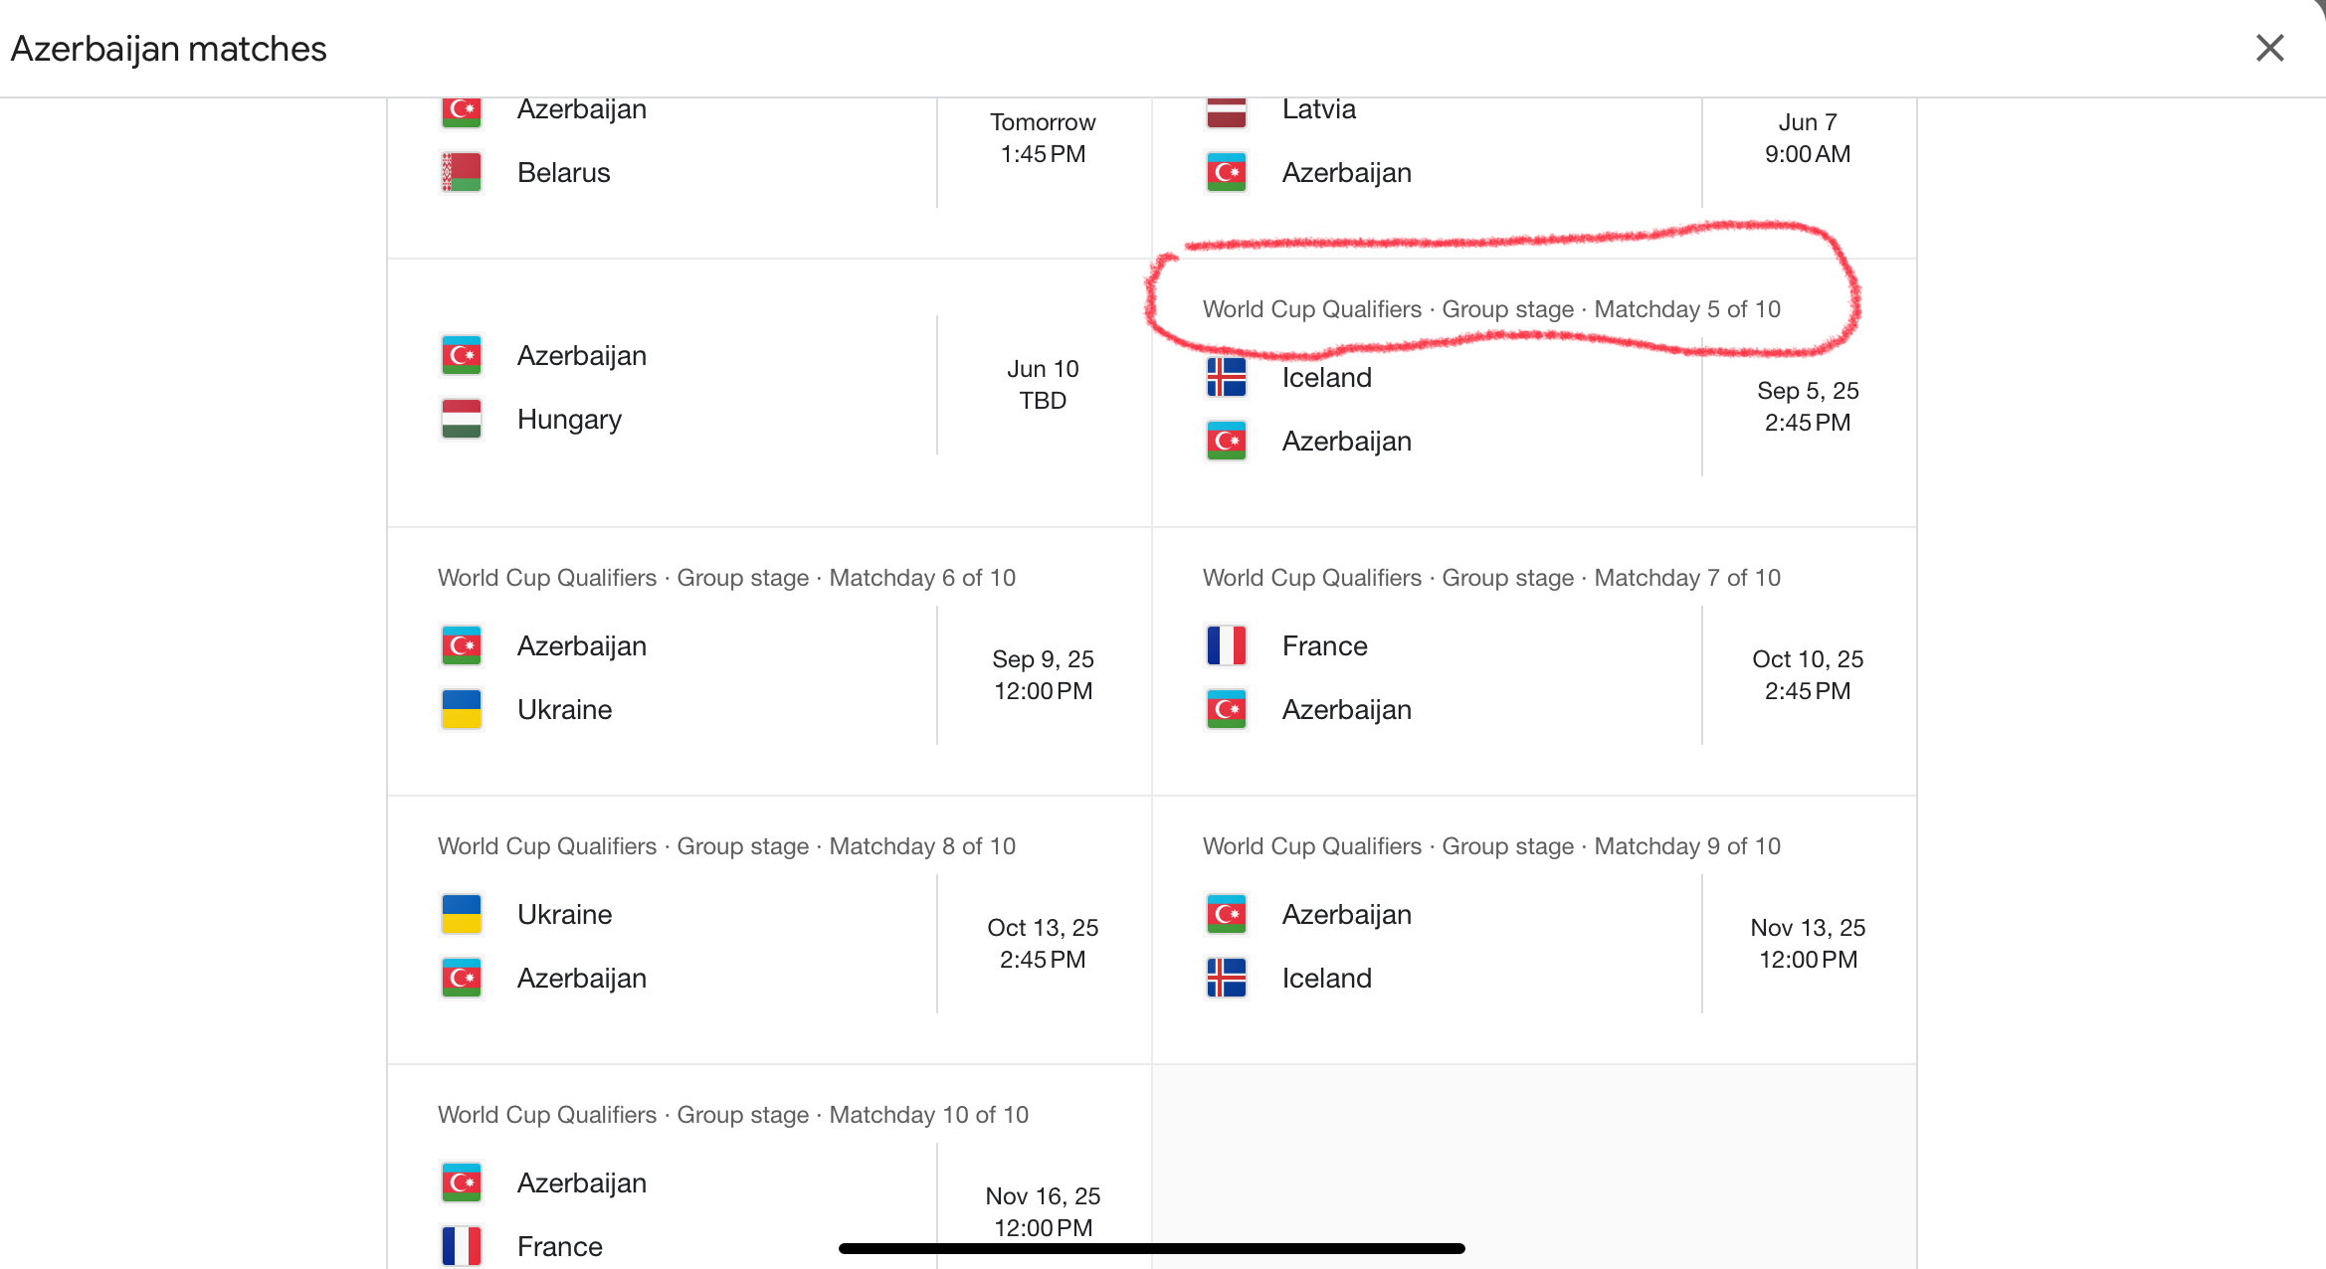Open the Azerbaijan vs Hungary Jun 10 match

click(x=768, y=388)
